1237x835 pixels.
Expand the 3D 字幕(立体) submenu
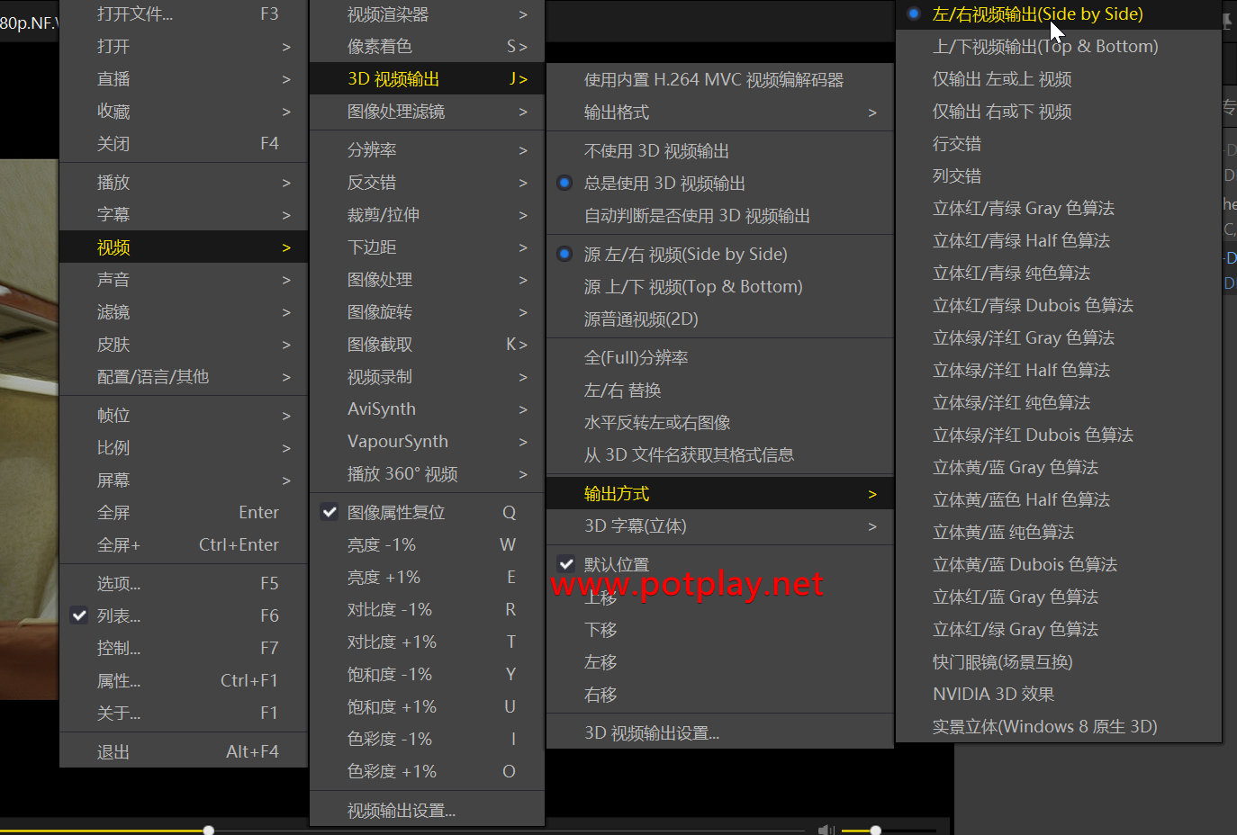point(720,526)
